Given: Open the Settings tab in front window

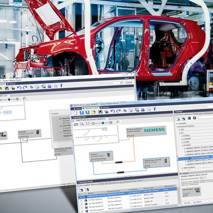Looking at the screenshot, I should (104, 108).
